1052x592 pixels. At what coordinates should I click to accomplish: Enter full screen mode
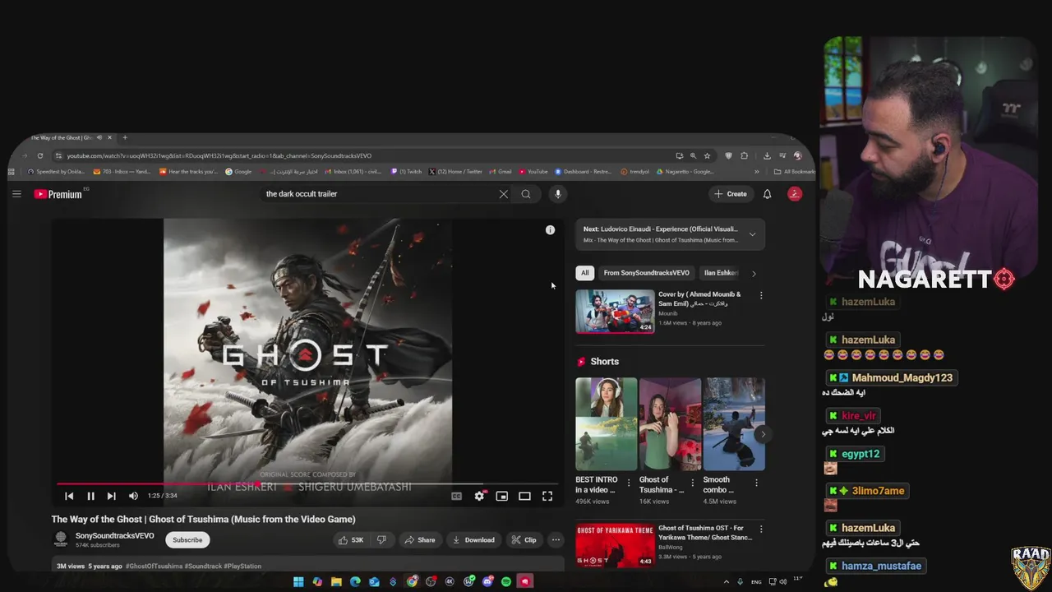click(547, 496)
